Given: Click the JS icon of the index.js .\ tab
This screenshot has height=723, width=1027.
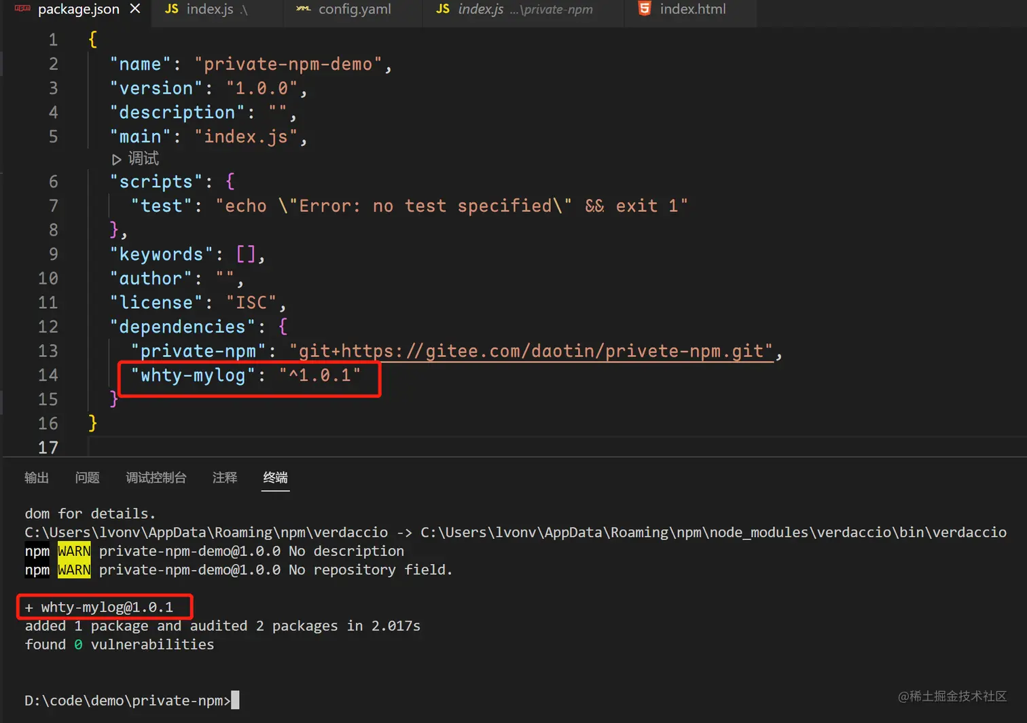Looking at the screenshot, I should click(172, 9).
